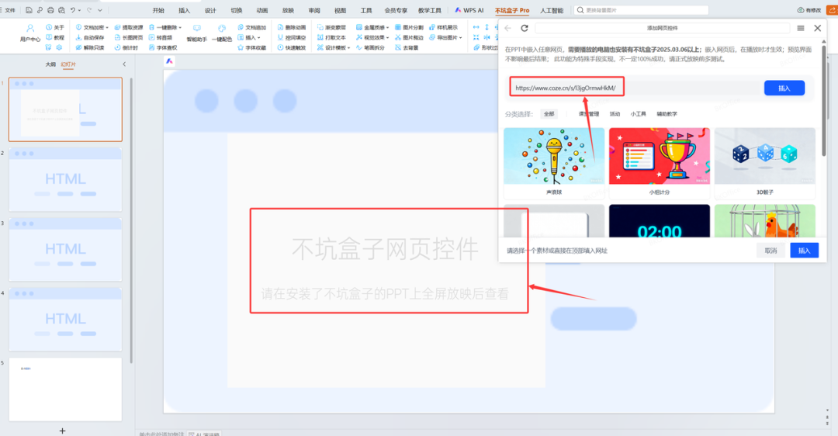The image size is (838, 436).
Task: Apply 渐变蒙层 gradient overlay
Action: click(x=331, y=27)
